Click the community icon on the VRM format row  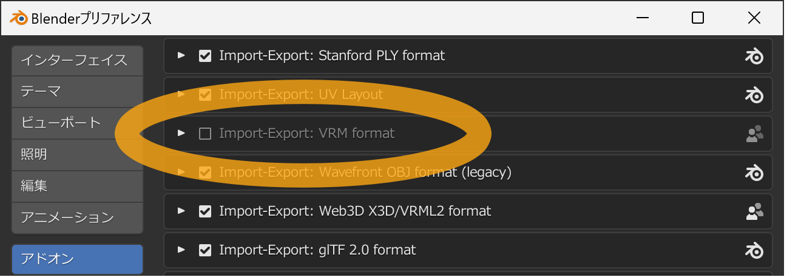coord(754,134)
